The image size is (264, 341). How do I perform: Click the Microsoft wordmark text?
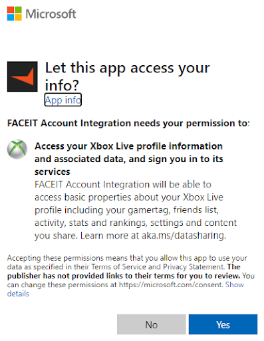point(51,14)
